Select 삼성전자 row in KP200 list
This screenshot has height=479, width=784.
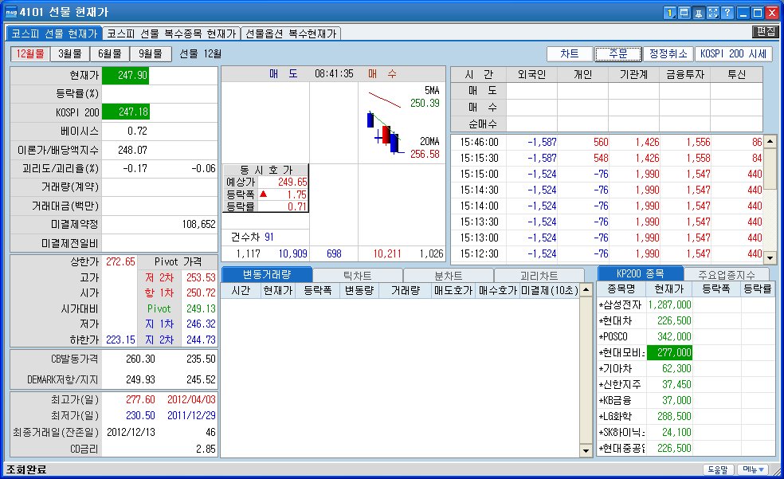(x=621, y=304)
